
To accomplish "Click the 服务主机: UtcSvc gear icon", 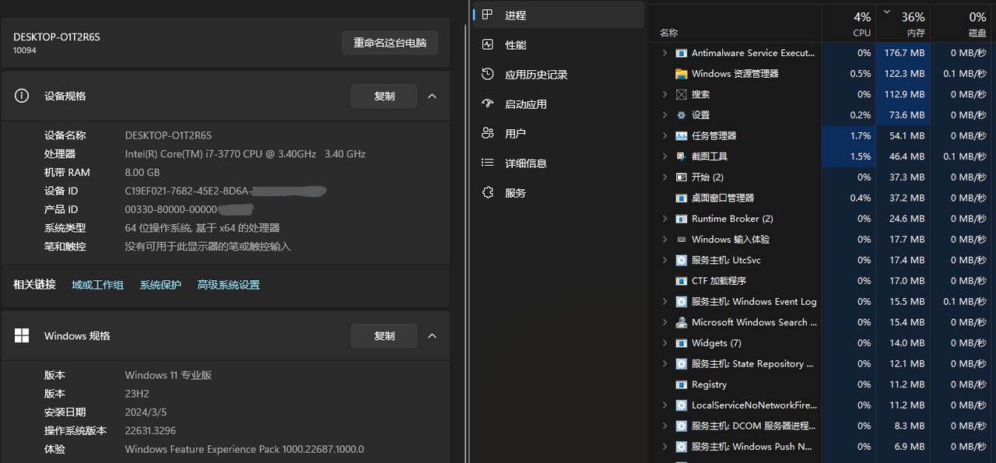I will [x=682, y=260].
